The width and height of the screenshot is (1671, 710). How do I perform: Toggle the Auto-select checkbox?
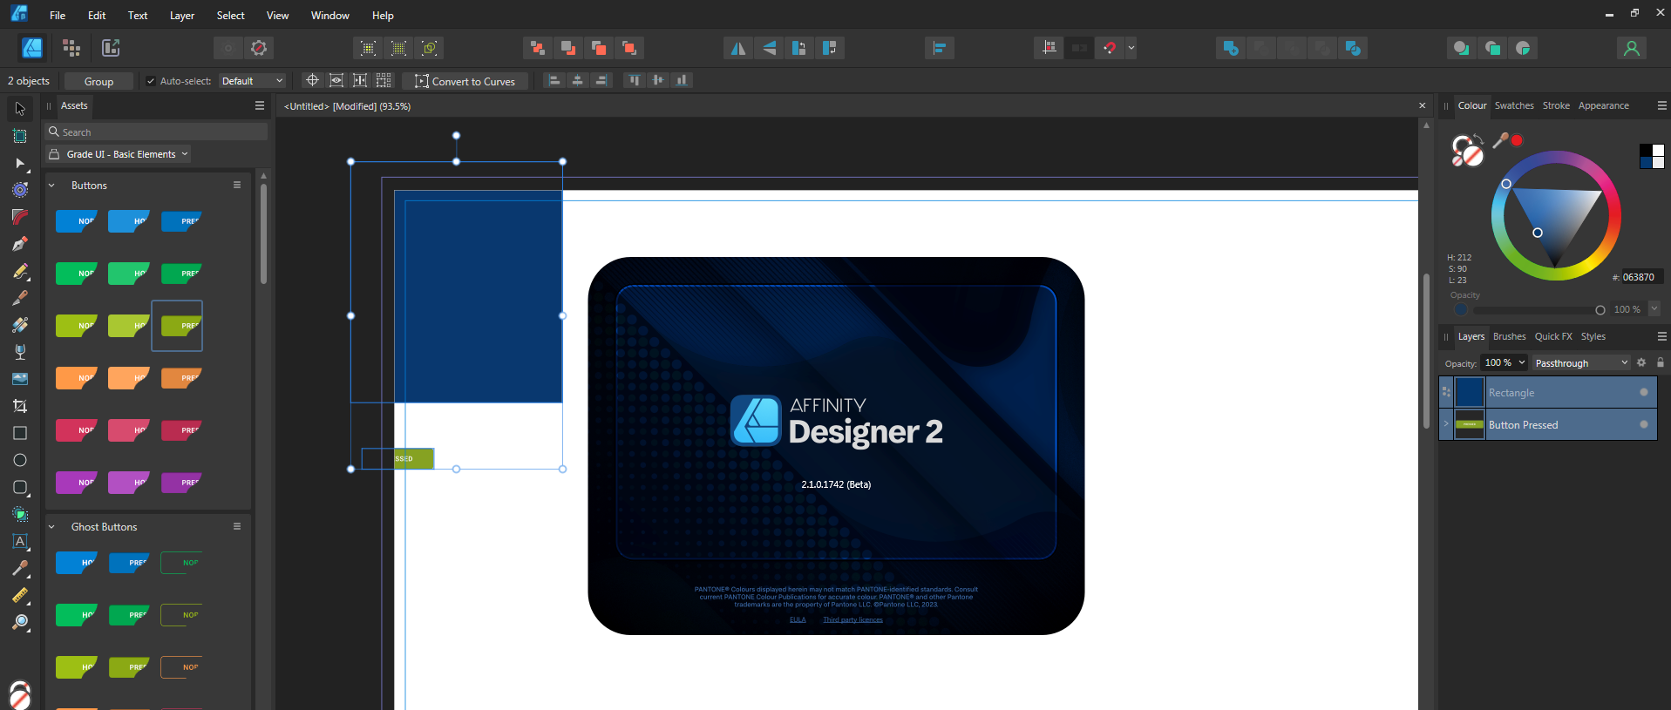click(x=151, y=81)
